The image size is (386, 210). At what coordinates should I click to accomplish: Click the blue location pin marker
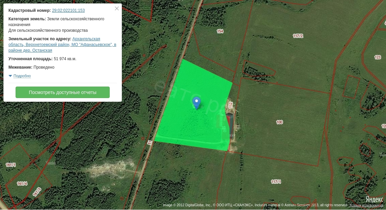click(x=196, y=102)
